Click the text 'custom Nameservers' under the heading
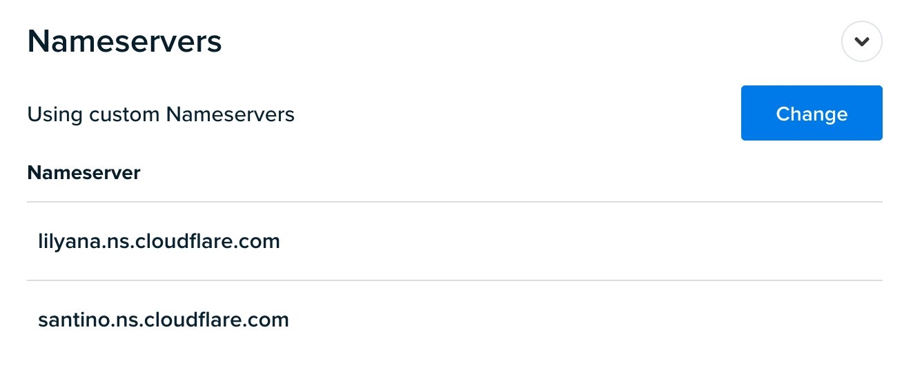922x372 pixels. (192, 114)
